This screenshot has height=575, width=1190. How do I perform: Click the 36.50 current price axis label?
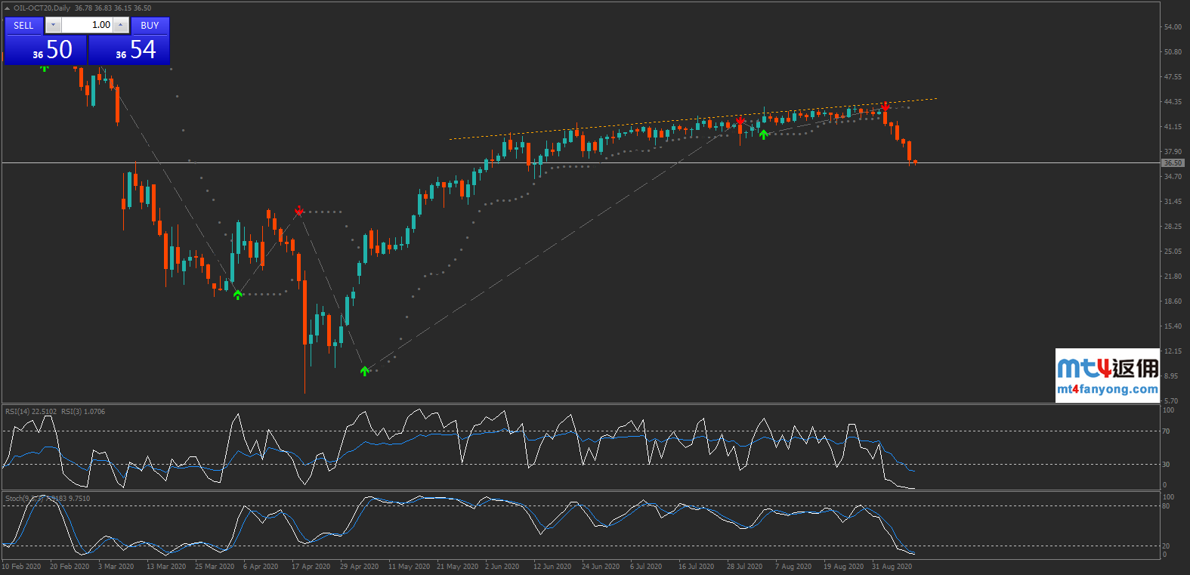click(1173, 163)
